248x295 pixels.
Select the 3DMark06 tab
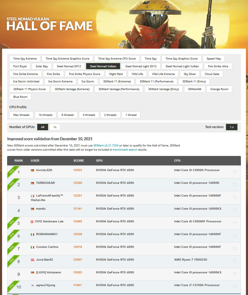(194, 89)
